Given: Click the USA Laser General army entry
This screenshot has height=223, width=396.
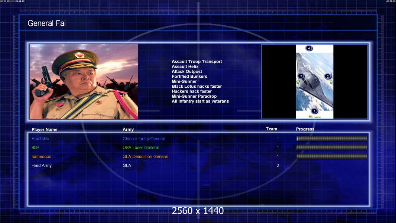Looking at the screenshot, I should 141,148.
